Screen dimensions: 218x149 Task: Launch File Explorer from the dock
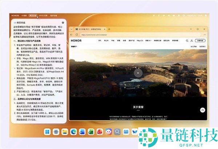coord(65,132)
